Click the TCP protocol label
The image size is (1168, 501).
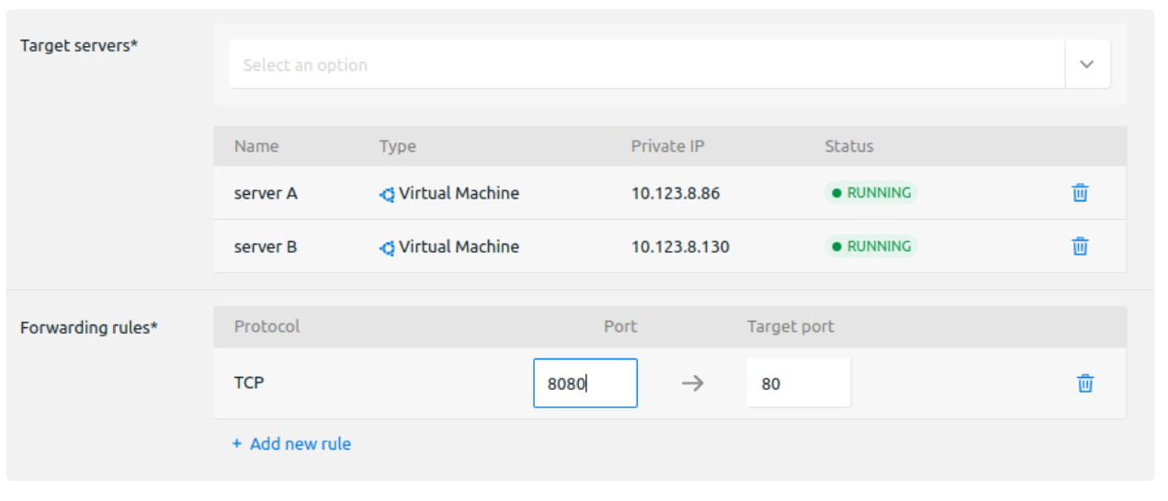tap(249, 382)
